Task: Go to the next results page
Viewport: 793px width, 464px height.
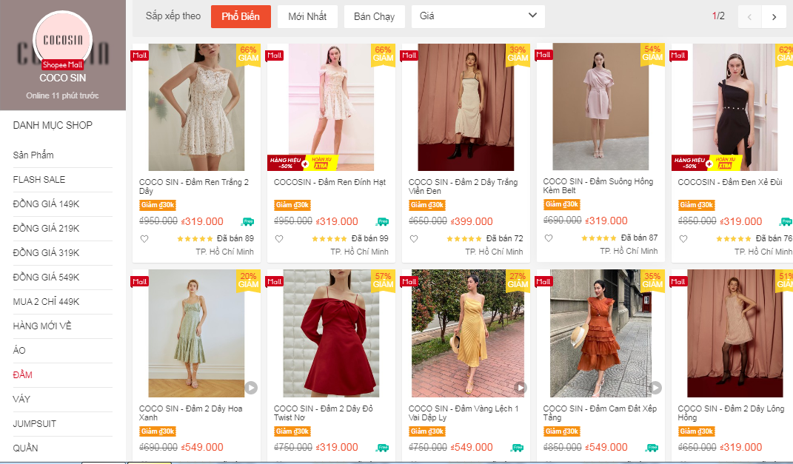Action: pyautogui.click(x=772, y=16)
